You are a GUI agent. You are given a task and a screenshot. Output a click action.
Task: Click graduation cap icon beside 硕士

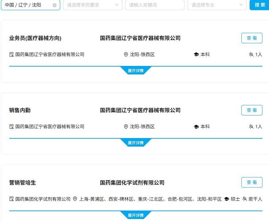(x=227, y=199)
